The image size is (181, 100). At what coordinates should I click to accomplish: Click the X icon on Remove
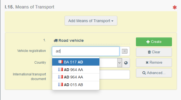(147, 63)
